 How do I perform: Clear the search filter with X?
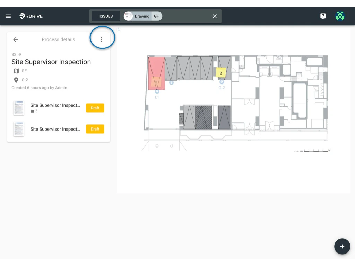click(x=215, y=16)
